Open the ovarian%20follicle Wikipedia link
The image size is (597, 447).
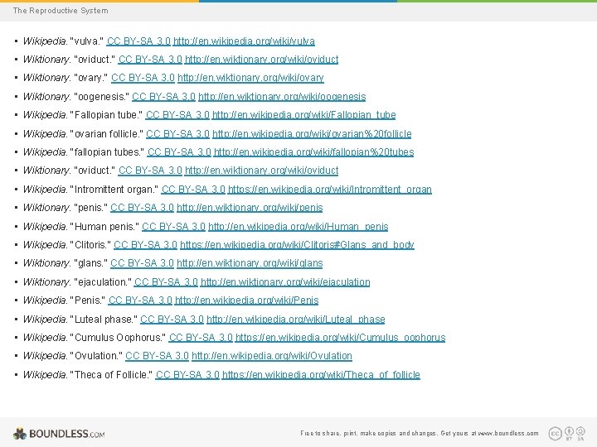pyautogui.click(x=312, y=134)
